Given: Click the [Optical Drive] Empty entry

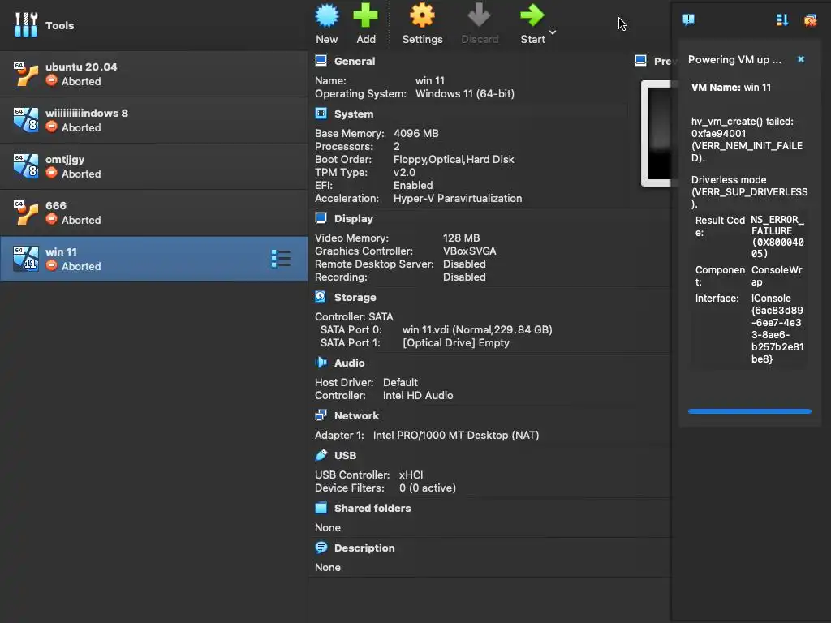Looking at the screenshot, I should coord(456,343).
